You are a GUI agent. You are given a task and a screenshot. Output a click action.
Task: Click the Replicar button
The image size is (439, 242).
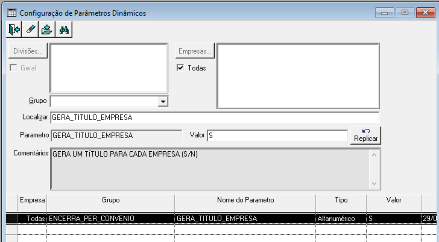(x=366, y=135)
